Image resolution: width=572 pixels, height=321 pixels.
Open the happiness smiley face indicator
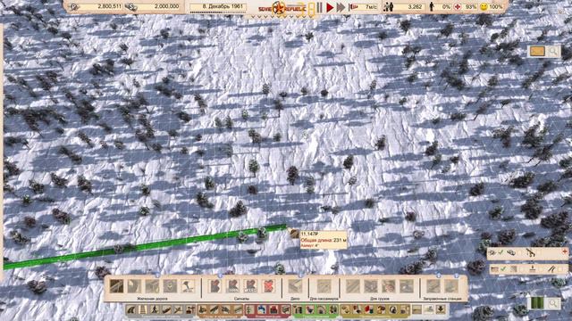[x=484, y=7]
